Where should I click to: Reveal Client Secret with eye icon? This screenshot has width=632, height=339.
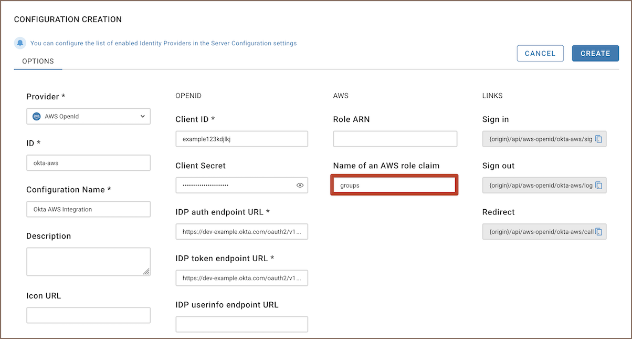pyautogui.click(x=300, y=186)
